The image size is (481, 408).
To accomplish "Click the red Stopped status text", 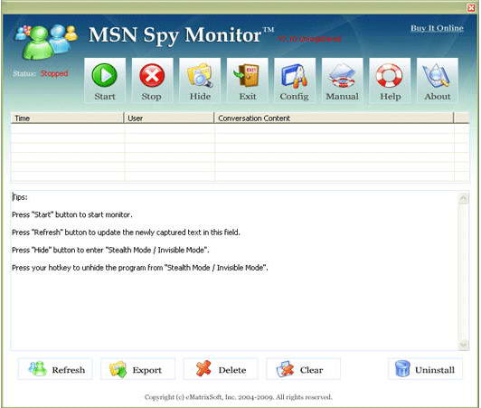I will [54, 73].
